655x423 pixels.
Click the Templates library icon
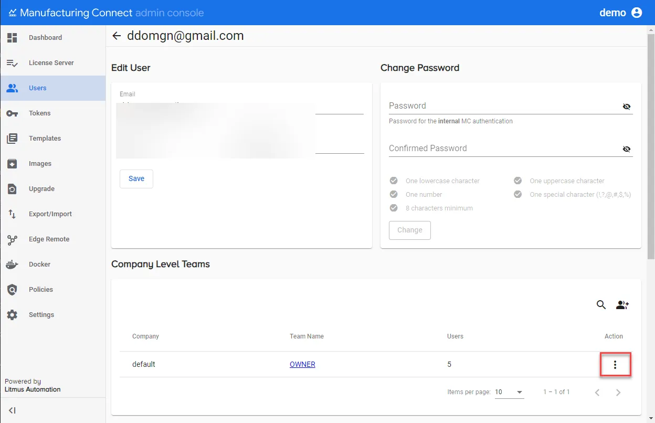coord(12,139)
